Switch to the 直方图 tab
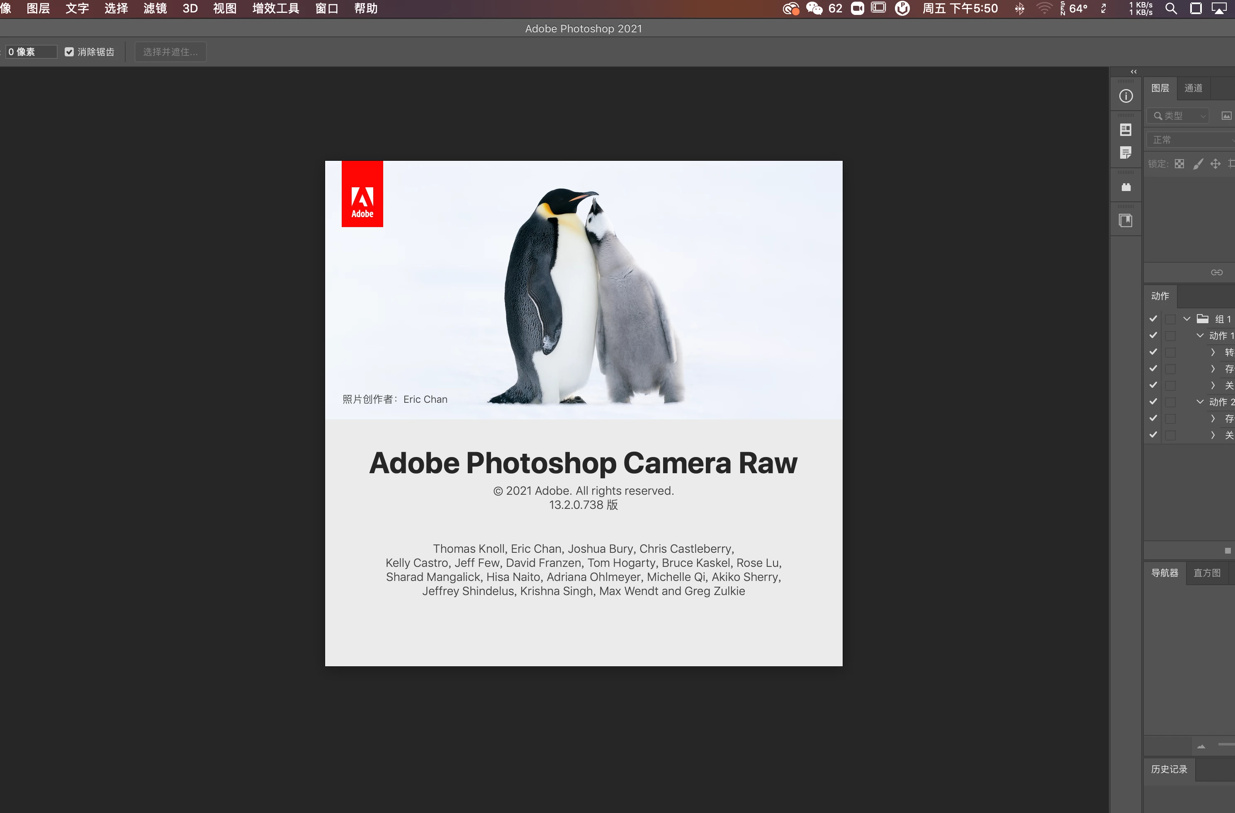Image resolution: width=1235 pixels, height=813 pixels. (1206, 572)
